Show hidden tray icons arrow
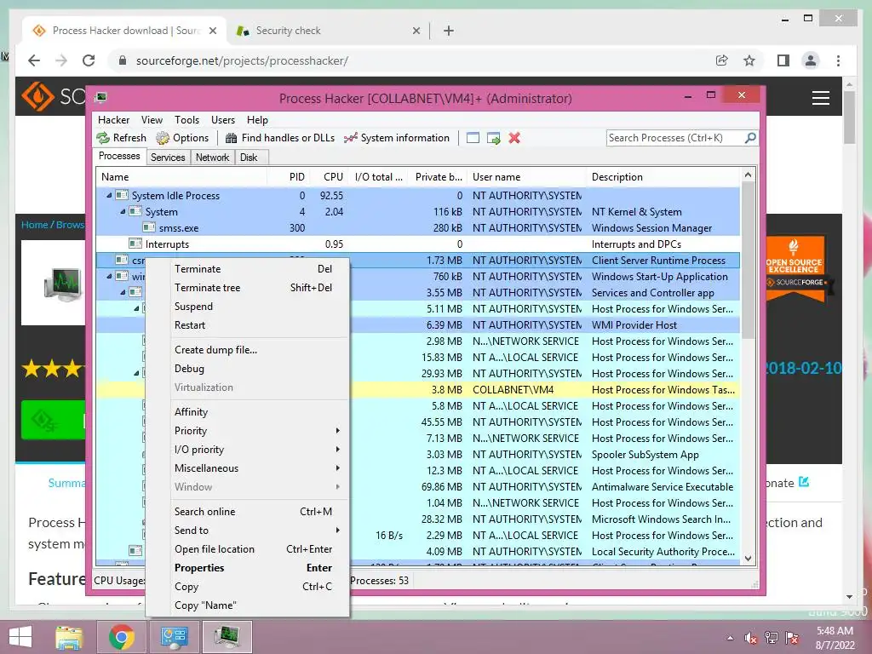 730,639
